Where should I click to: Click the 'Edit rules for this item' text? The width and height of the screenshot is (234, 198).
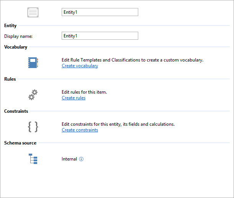click(84, 92)
